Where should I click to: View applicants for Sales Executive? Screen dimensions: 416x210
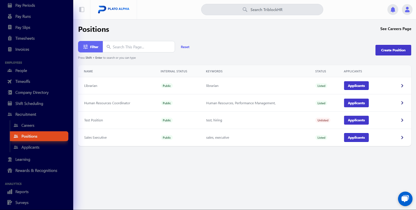[x=356, y=137]
